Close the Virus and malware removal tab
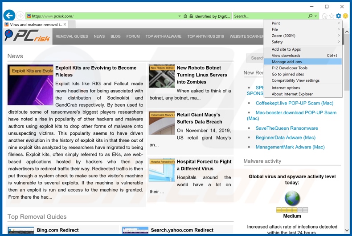Viewport: 352px width, 236px height. coord(65,24)
